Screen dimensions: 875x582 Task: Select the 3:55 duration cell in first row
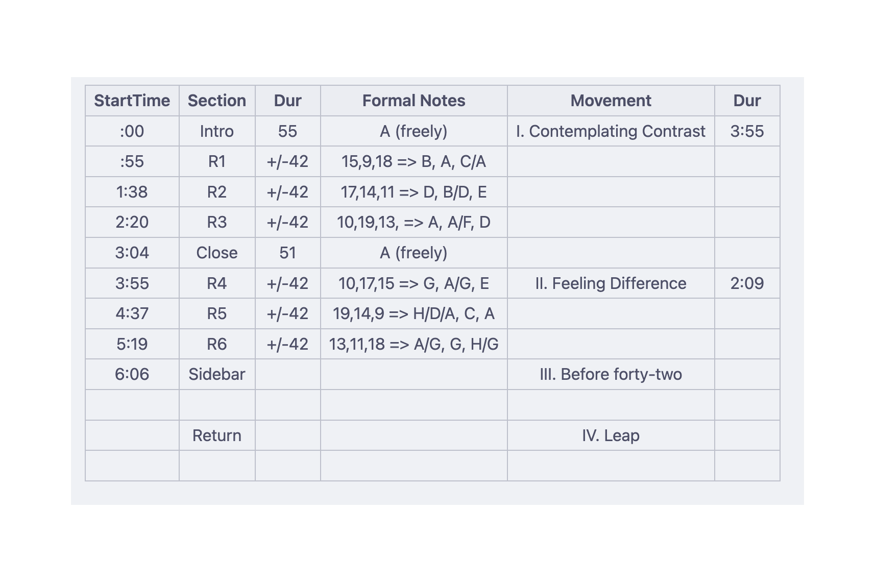click(747, 131)
